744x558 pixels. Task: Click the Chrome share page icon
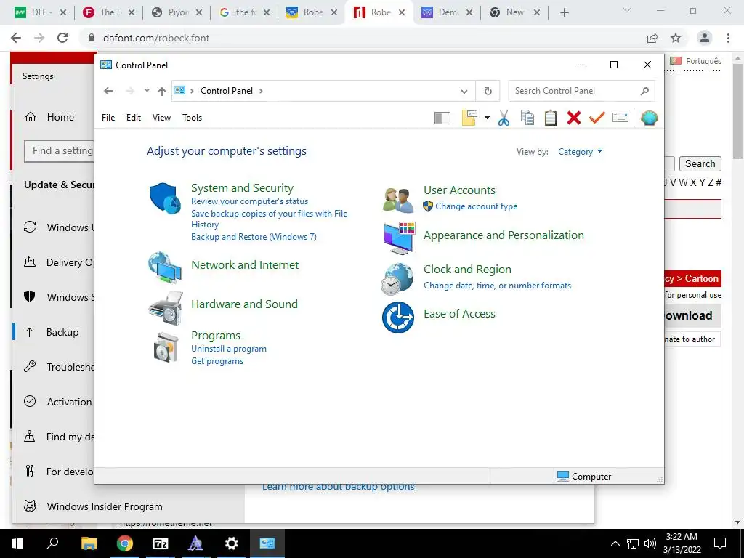click(652, 38)
